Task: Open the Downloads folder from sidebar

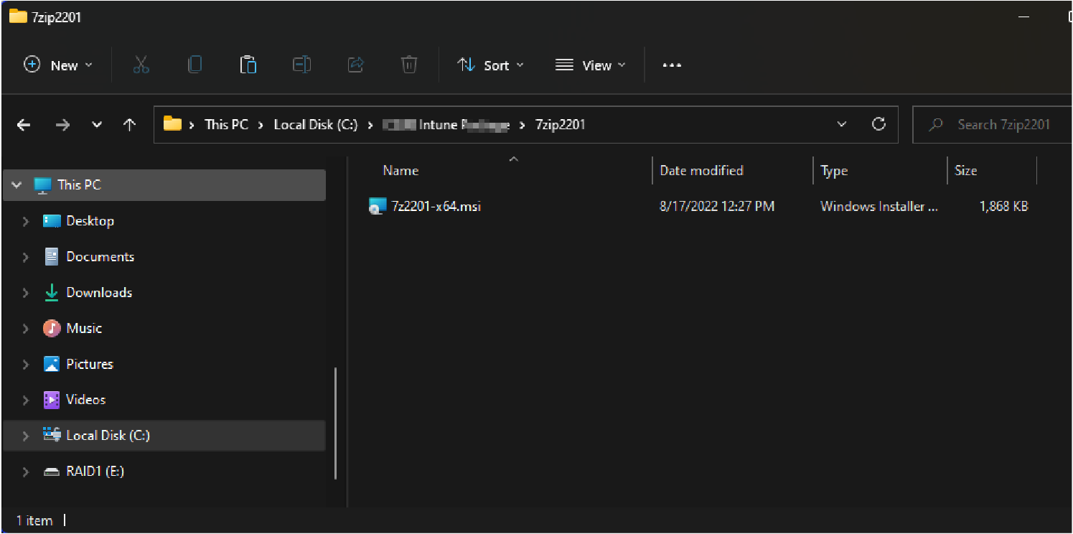Action: tap(98, 292)
